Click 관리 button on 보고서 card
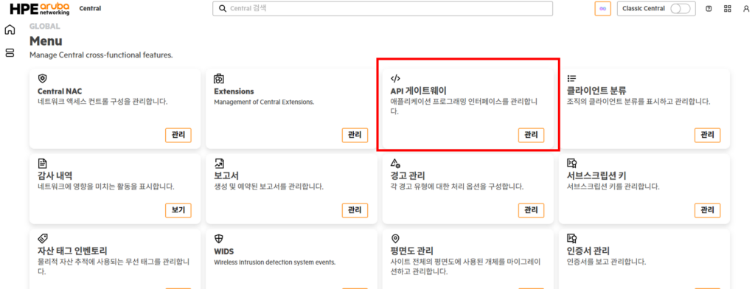This screenshot has height=289, width=755. (355, 210)
